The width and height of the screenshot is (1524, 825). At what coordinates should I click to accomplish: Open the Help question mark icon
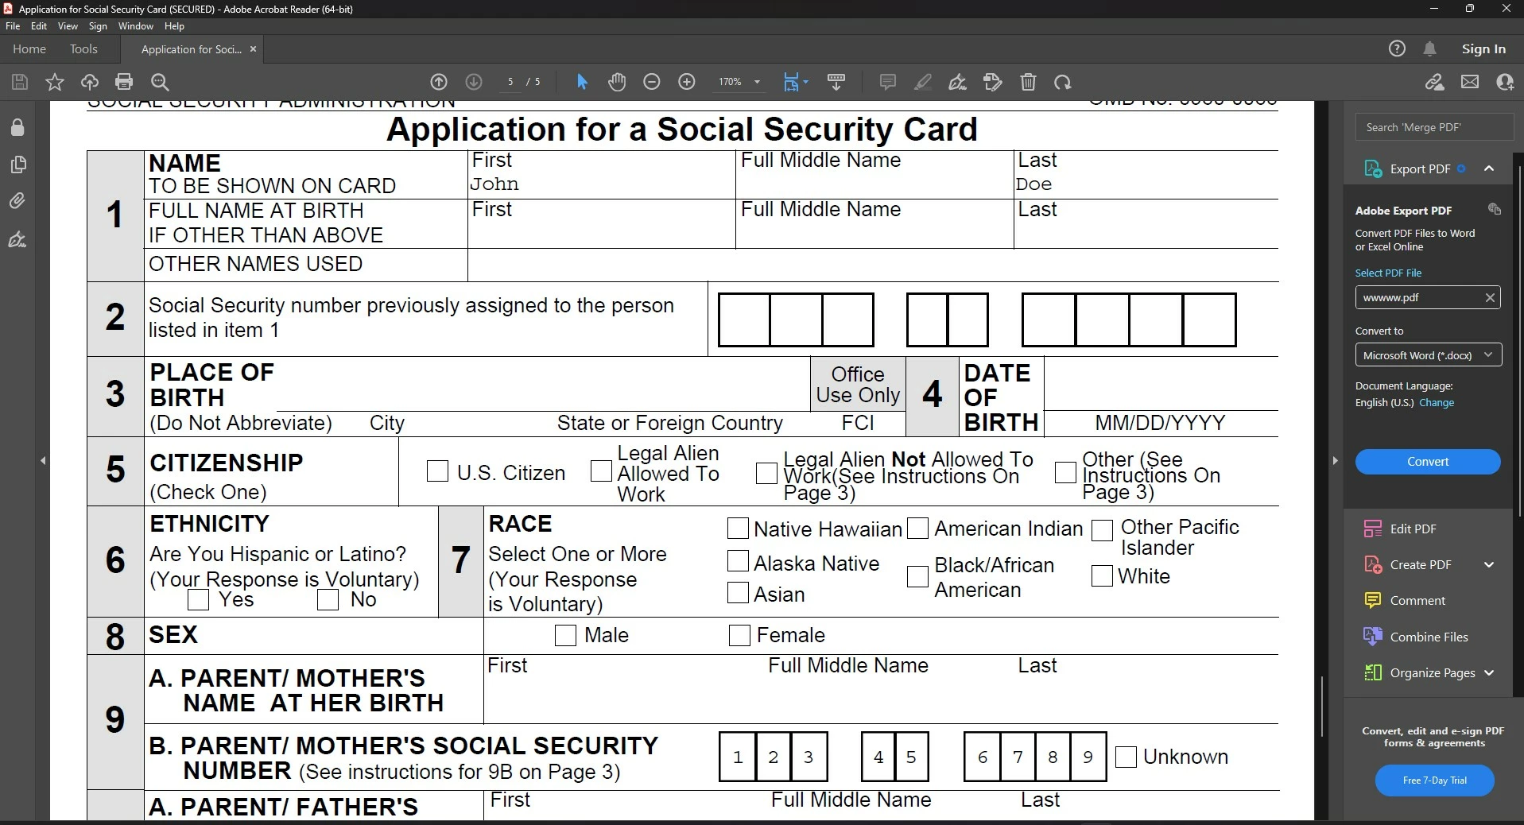[1397, 48]
